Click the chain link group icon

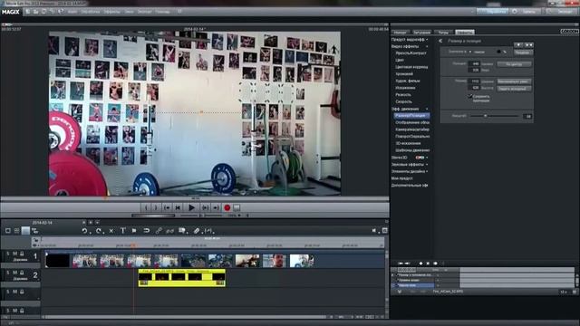pyautogui.click(x=159, y=231)
